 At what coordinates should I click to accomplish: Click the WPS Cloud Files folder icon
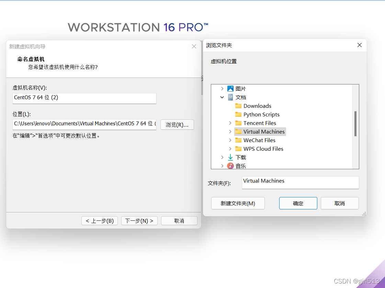coord(238,149)
